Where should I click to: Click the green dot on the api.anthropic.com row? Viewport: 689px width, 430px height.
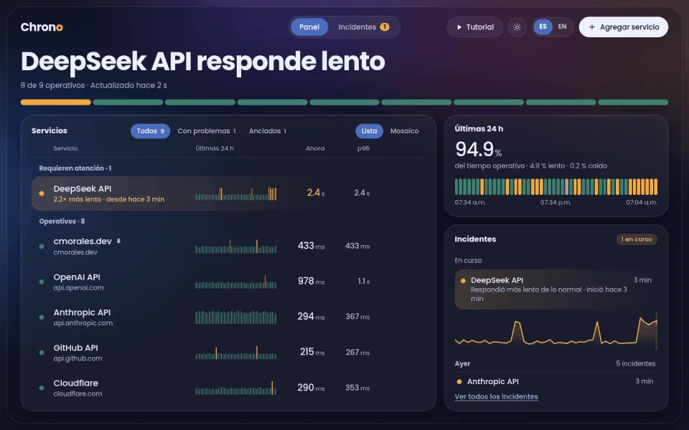[42, 317]
